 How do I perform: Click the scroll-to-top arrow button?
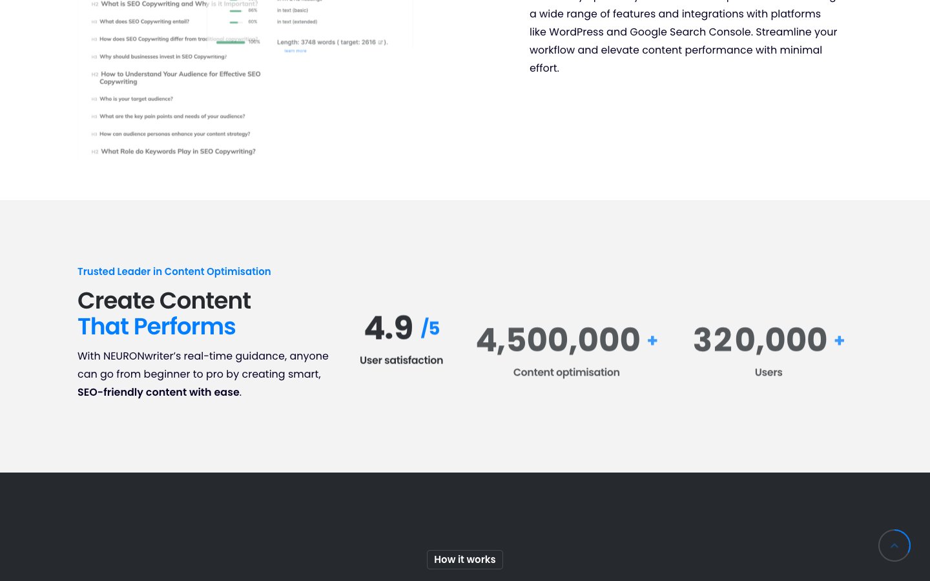894,545
